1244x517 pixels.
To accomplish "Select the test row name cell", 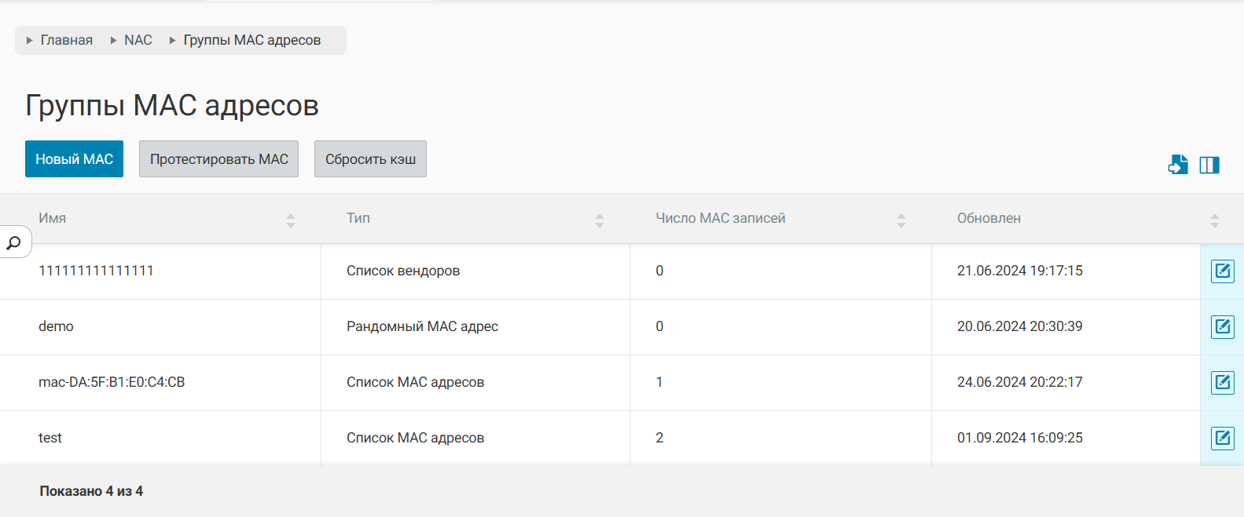I will click(50, 438).
